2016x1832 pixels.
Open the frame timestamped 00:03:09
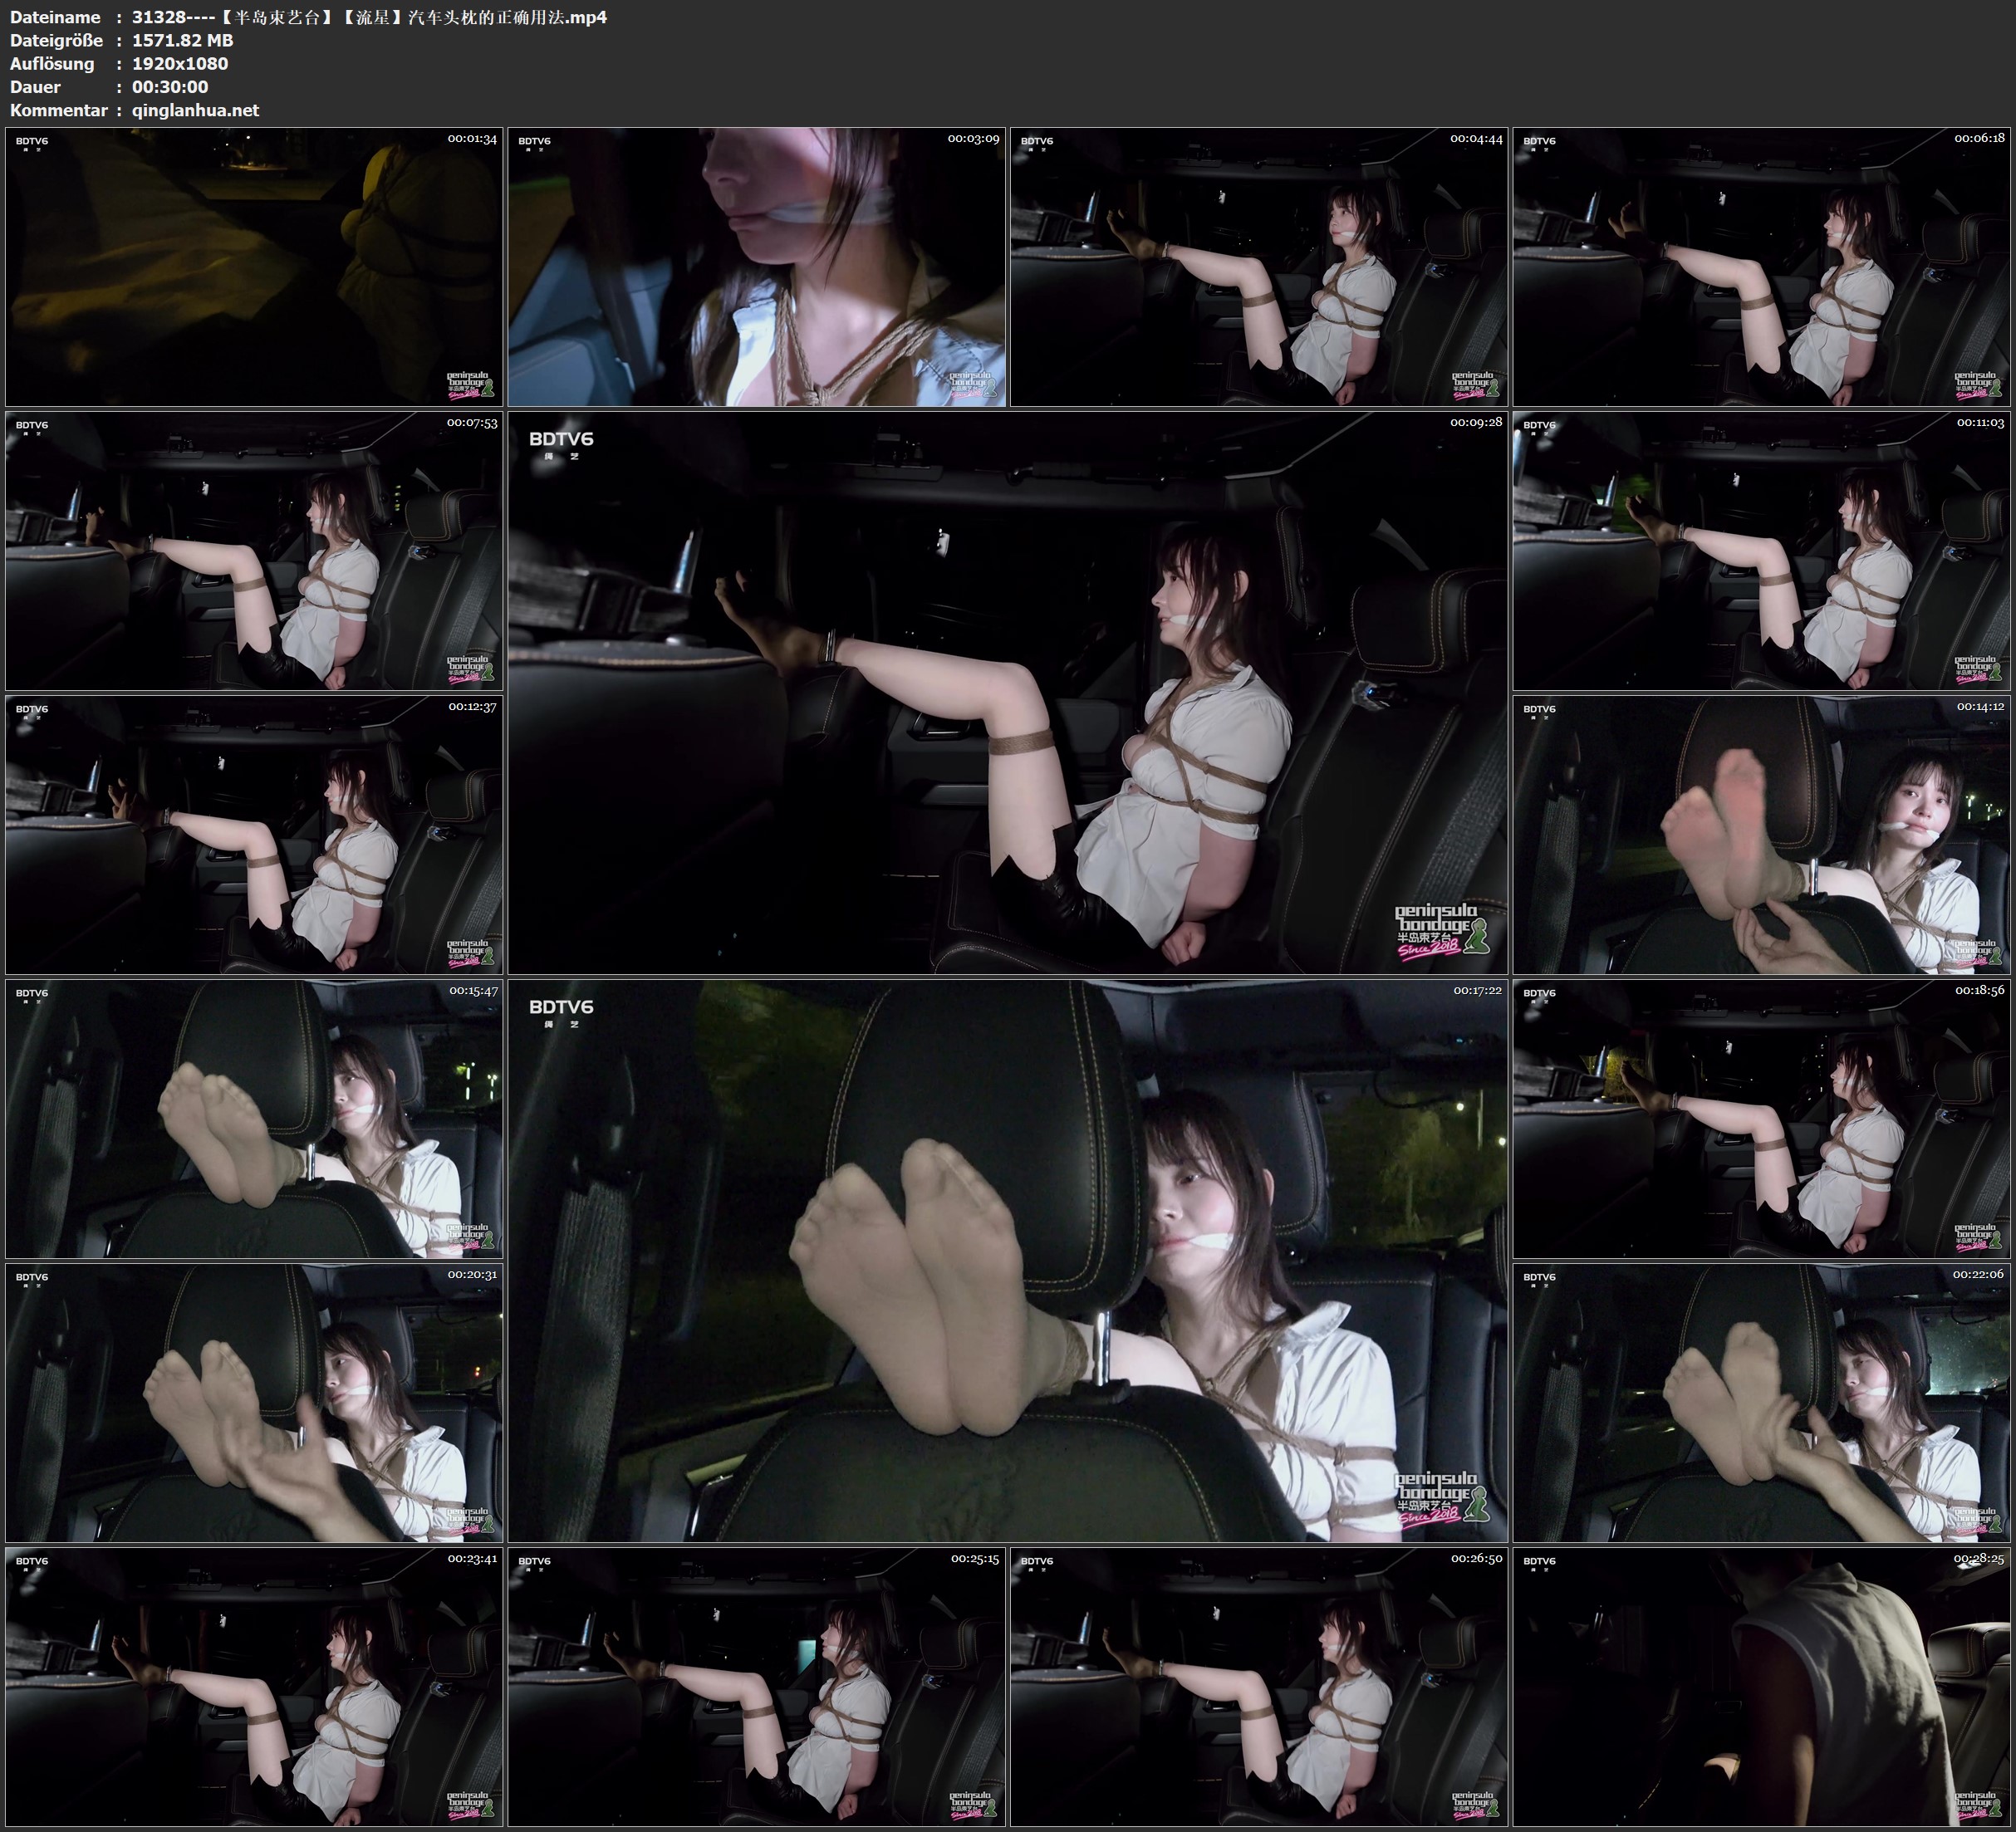tap(756, 267)
